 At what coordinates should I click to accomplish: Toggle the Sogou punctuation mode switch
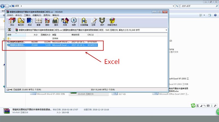[x=205, y=106]
